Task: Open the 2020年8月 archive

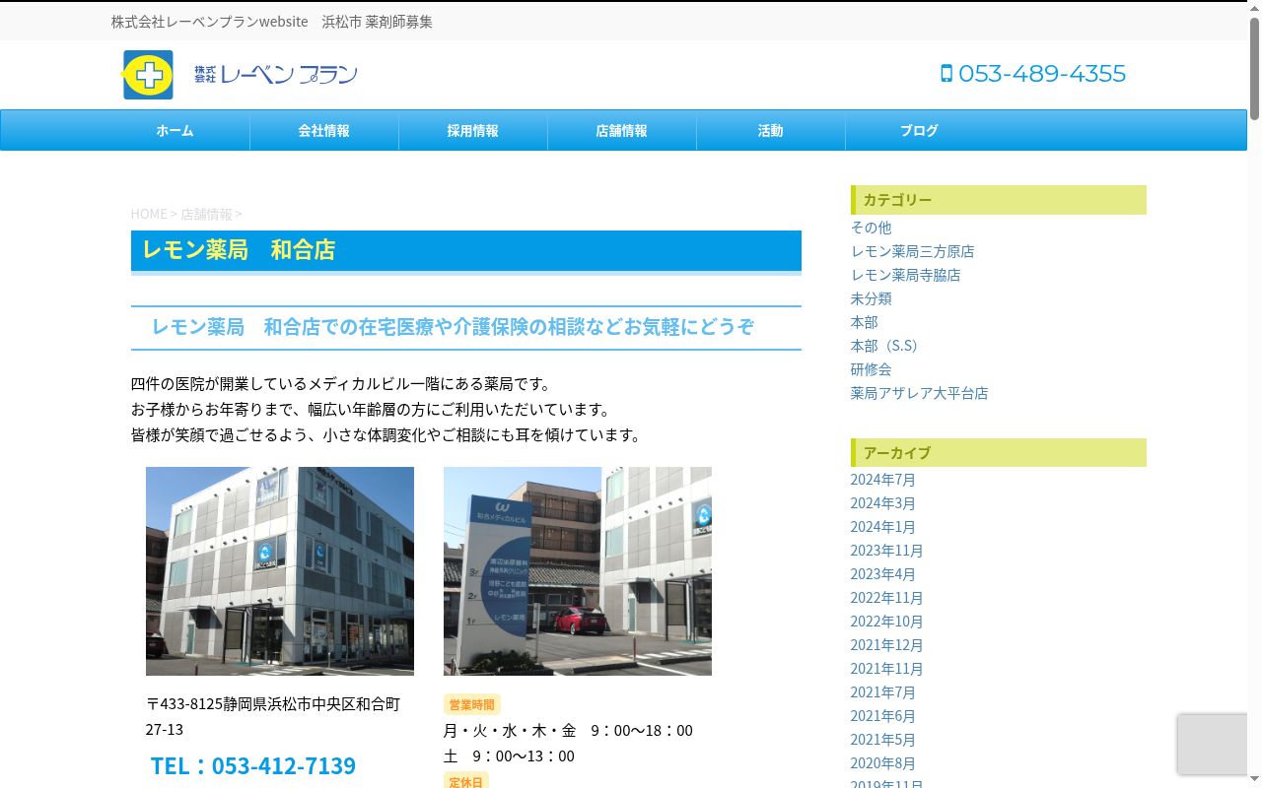Action: point(883,763)
